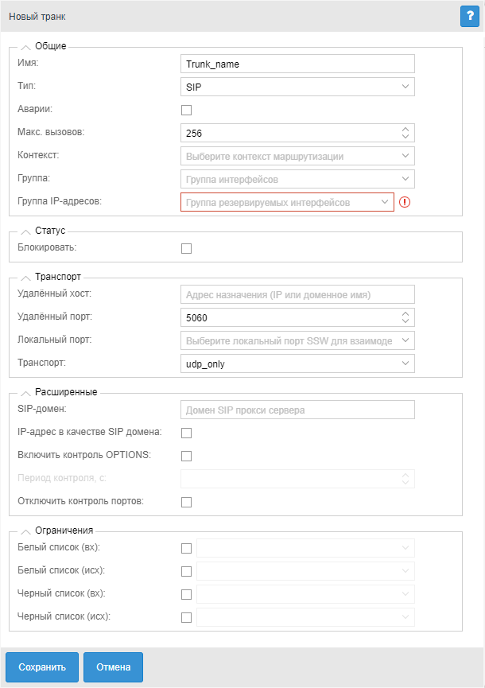The width and height of the screenshot is (485, 688).
Task: Click the Макс. вызовов stepper arrows
Action: (x=405, y=133)
